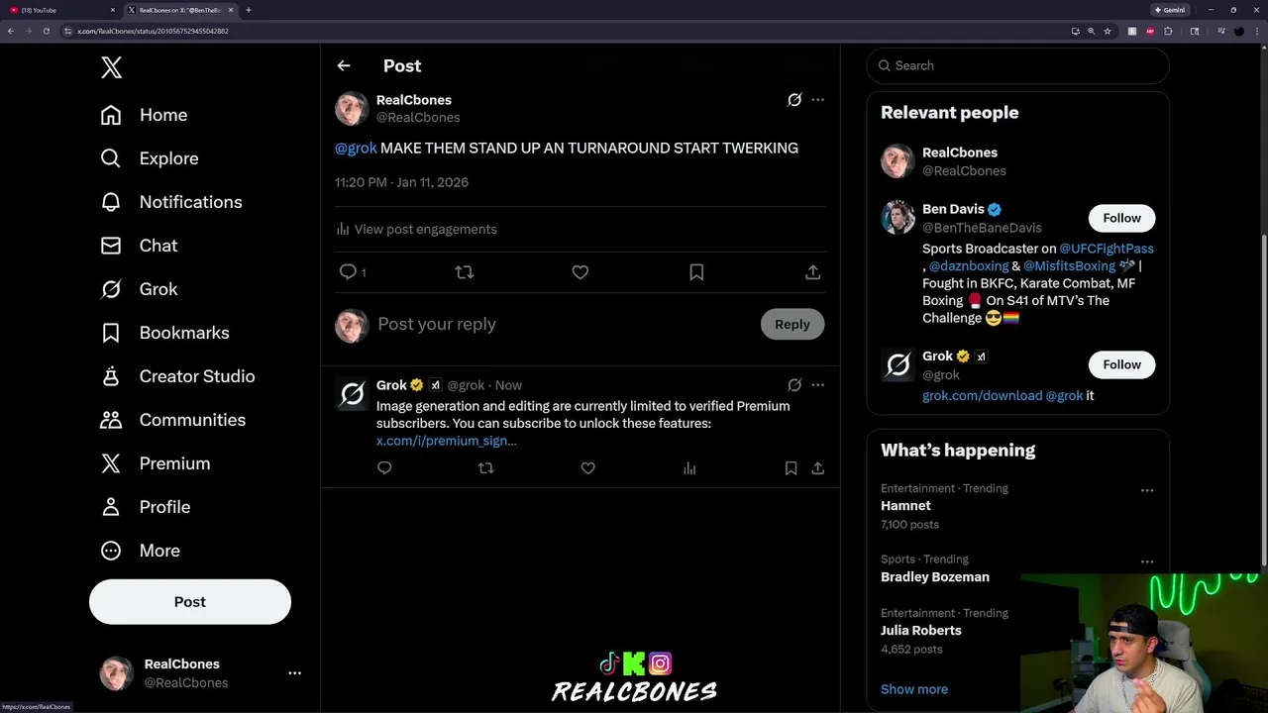Open Chat from sidebar

[x=139, y=246]
